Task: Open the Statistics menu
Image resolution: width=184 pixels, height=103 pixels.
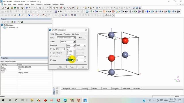Action: coord(39,5)
